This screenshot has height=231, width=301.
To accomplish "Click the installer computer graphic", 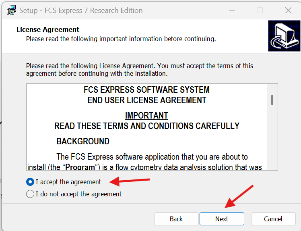I will coord(284,36).
